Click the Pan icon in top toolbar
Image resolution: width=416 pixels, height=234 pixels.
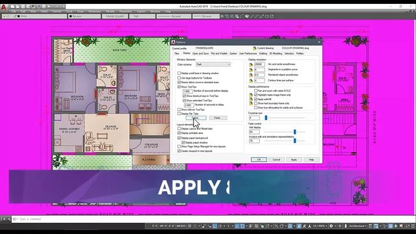[222, 16]
